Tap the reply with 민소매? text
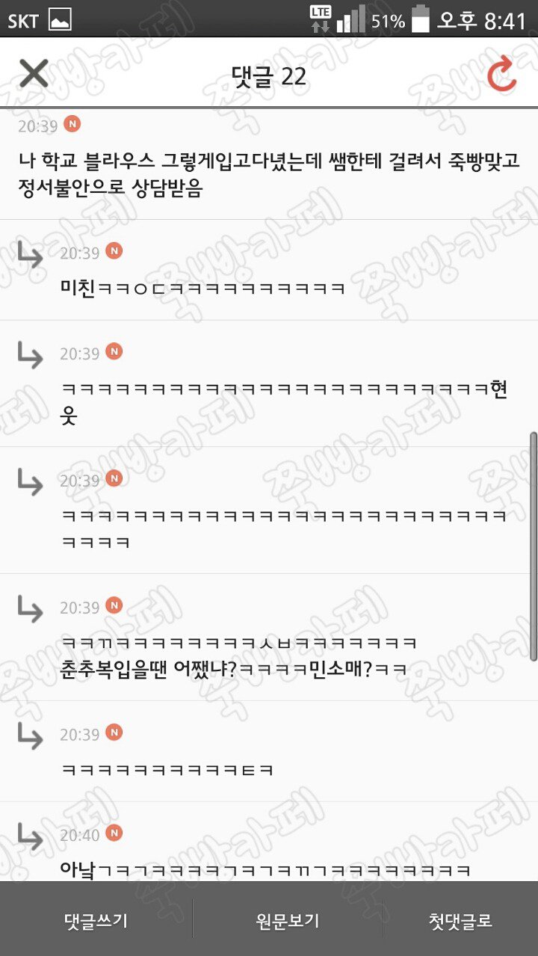538x956 pixels. [x=269, y=638]
